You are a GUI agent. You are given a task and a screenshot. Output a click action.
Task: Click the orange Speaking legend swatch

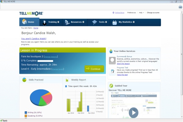pyautogui.click(x=26, y=116)
